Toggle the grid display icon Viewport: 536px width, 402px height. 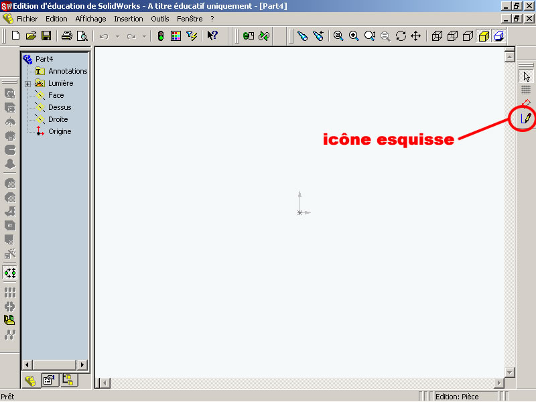(x=526, y=90)
